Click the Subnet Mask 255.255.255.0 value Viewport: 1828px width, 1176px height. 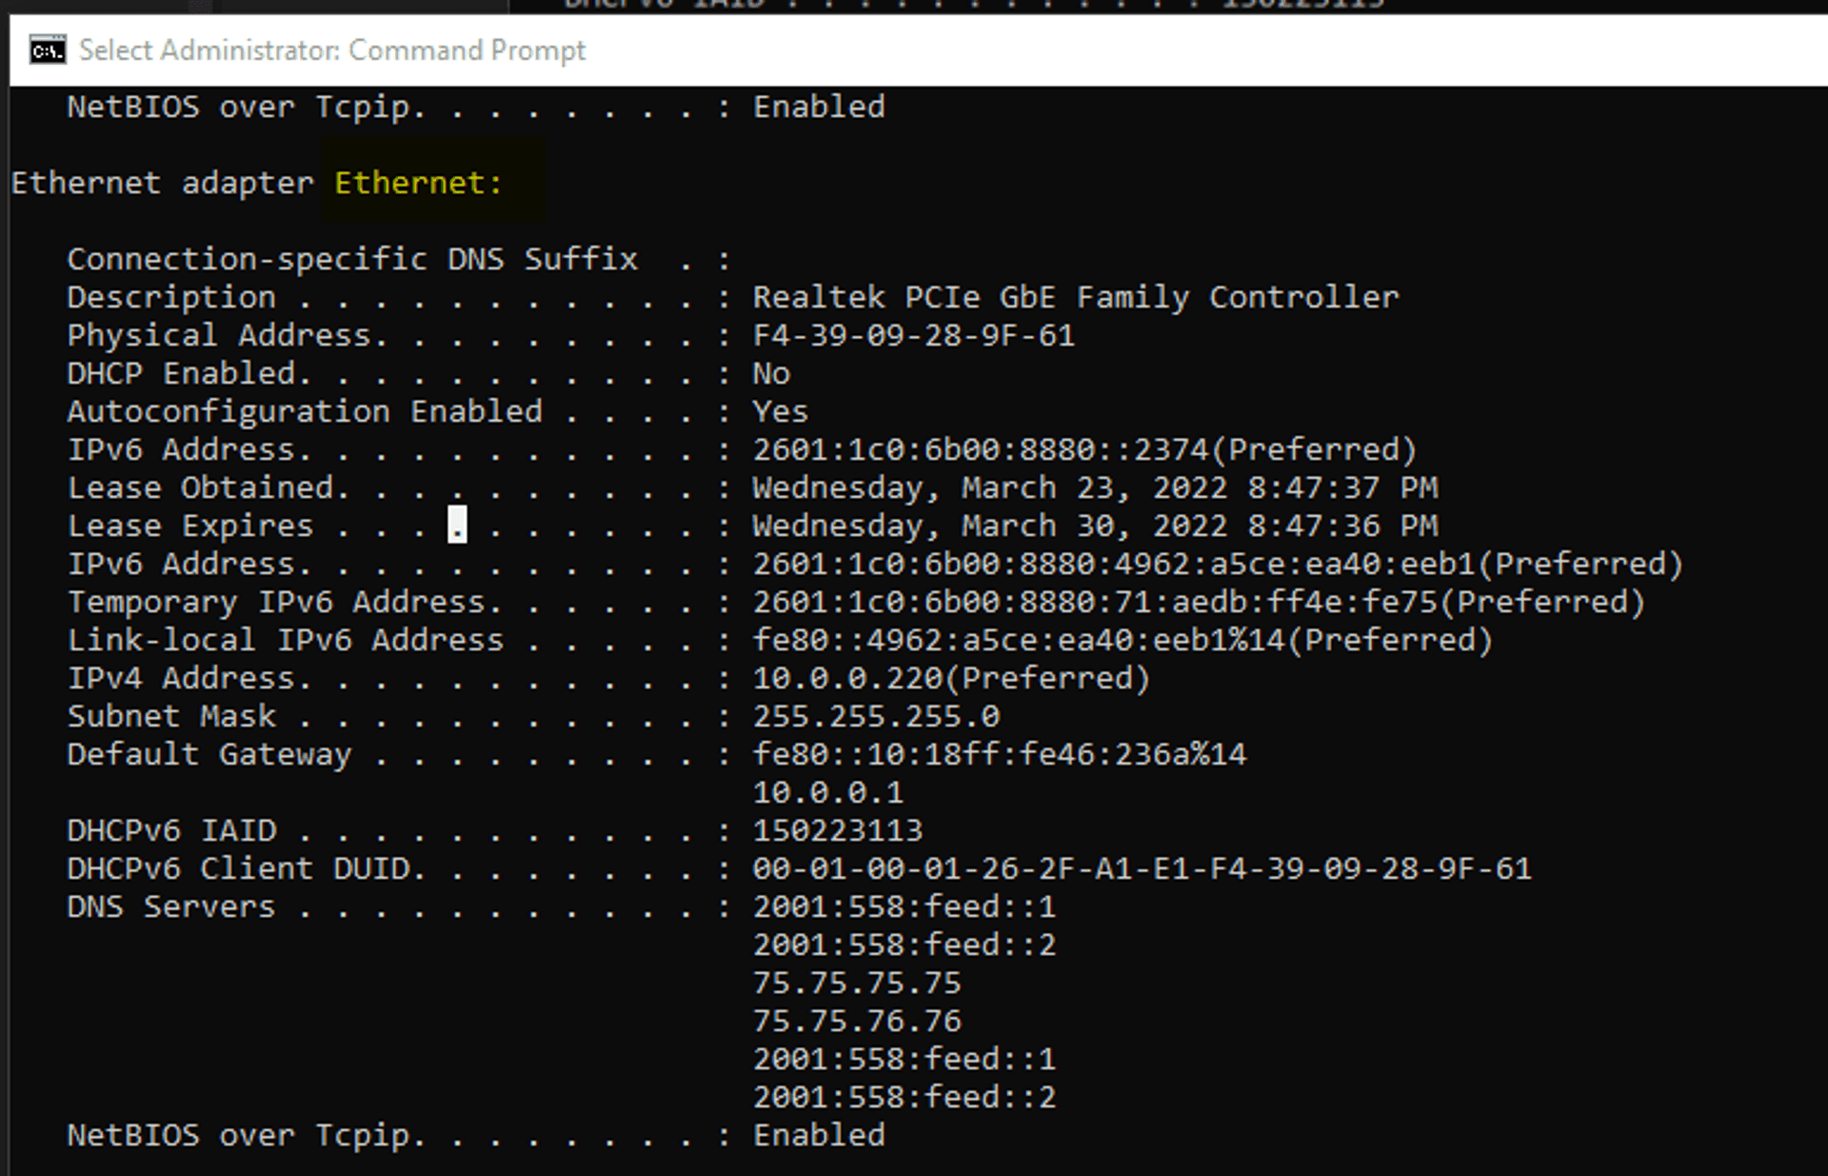pos(876,716)
